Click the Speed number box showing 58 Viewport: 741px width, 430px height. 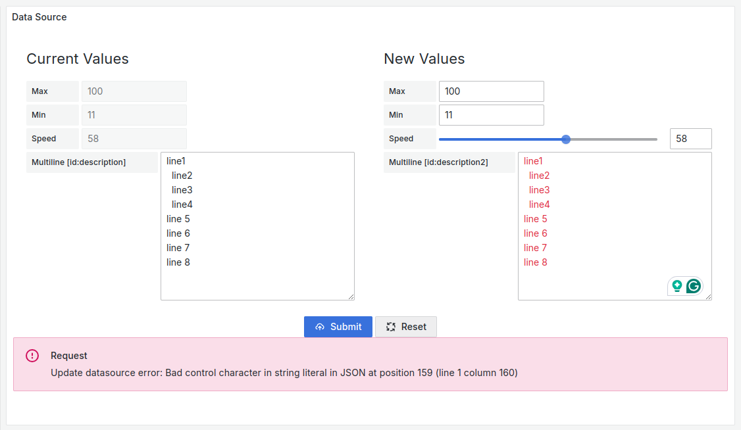point(690,139)
